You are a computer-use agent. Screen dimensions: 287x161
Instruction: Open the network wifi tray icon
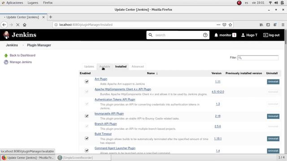point(270,3)
